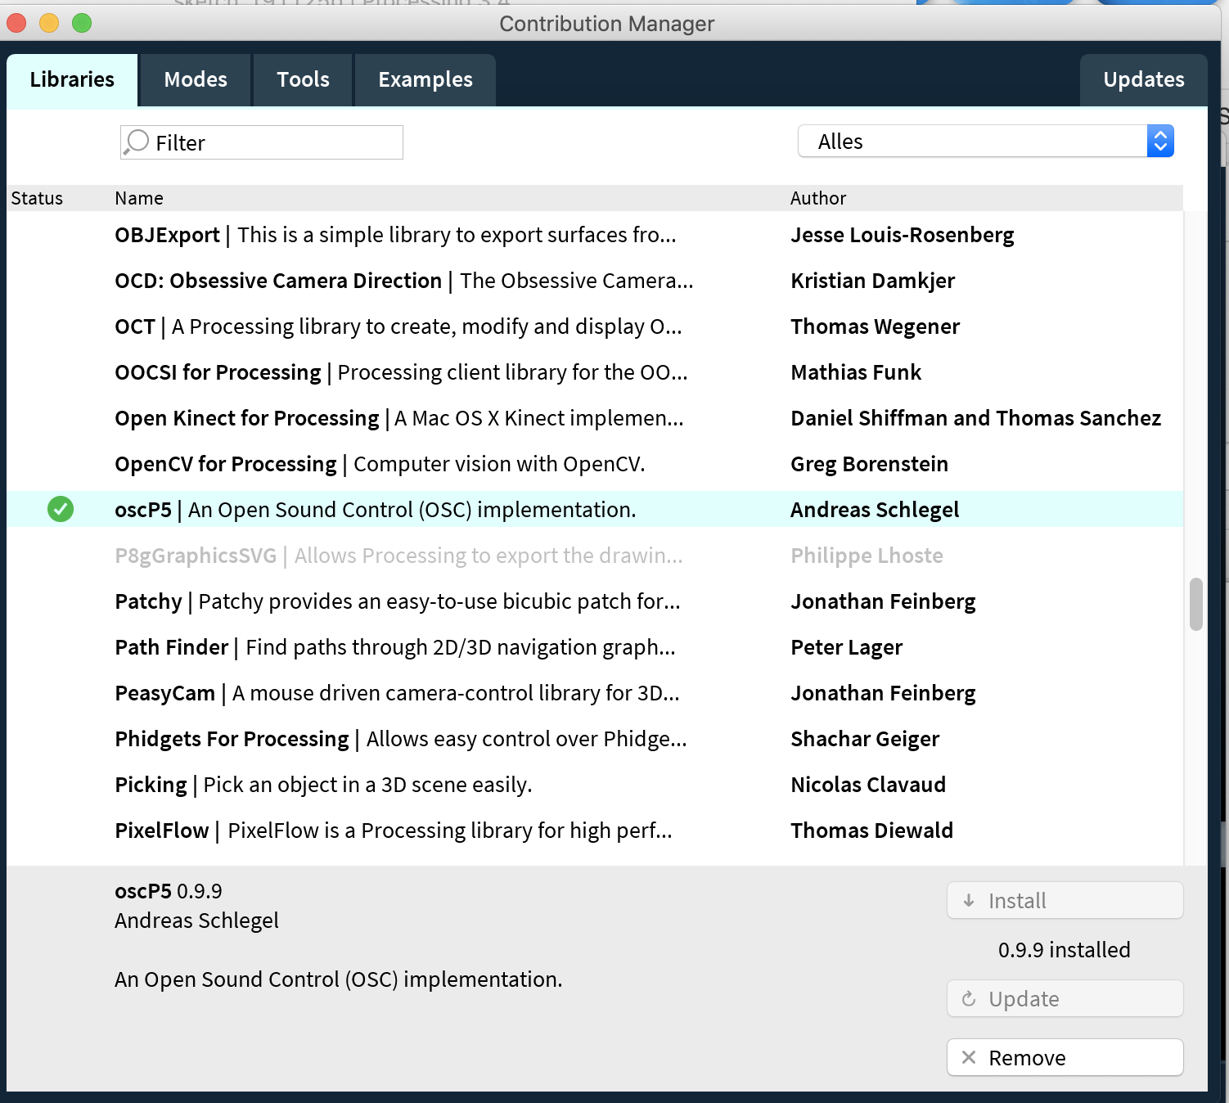The height and width of the screenshot is (1103, 1229).
Task: Switch to the Libraries tab
Action: tap(72, 80)
